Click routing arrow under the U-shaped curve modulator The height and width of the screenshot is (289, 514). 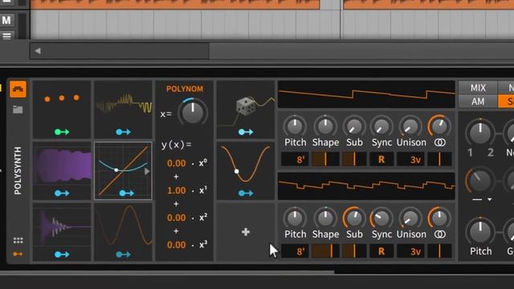[246, 193]
